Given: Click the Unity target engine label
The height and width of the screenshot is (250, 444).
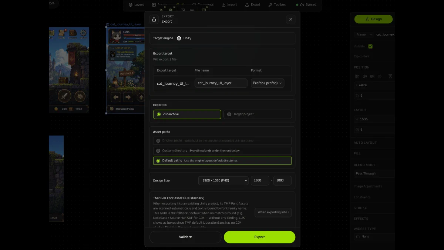Looking at the screenshot, I should point(187,38).
